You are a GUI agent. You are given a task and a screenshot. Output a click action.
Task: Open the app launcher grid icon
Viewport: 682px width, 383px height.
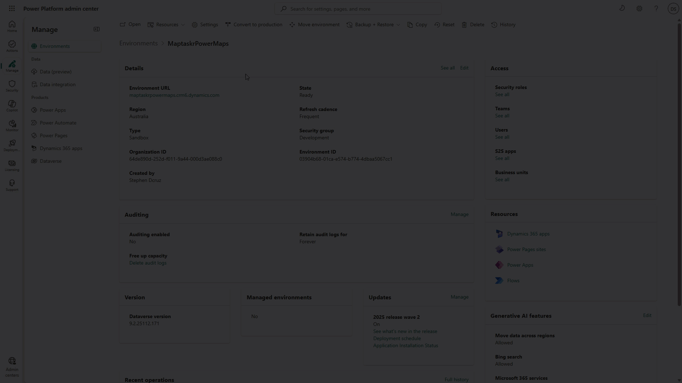point(12,8)
